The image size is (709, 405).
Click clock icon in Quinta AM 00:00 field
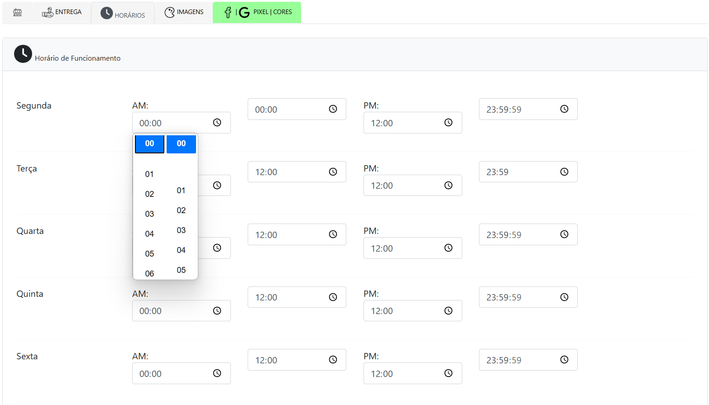pos(217,311)
